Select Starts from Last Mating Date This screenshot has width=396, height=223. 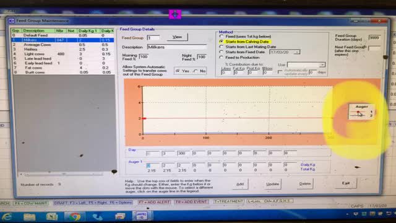(222, 47)
